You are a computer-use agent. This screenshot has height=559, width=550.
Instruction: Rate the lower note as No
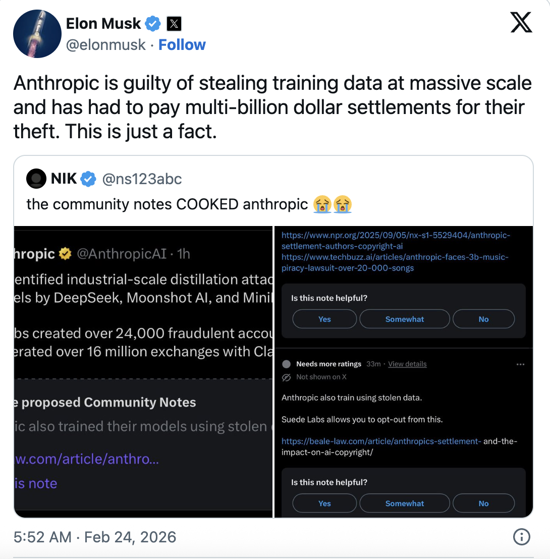click(x=483, y=503)
